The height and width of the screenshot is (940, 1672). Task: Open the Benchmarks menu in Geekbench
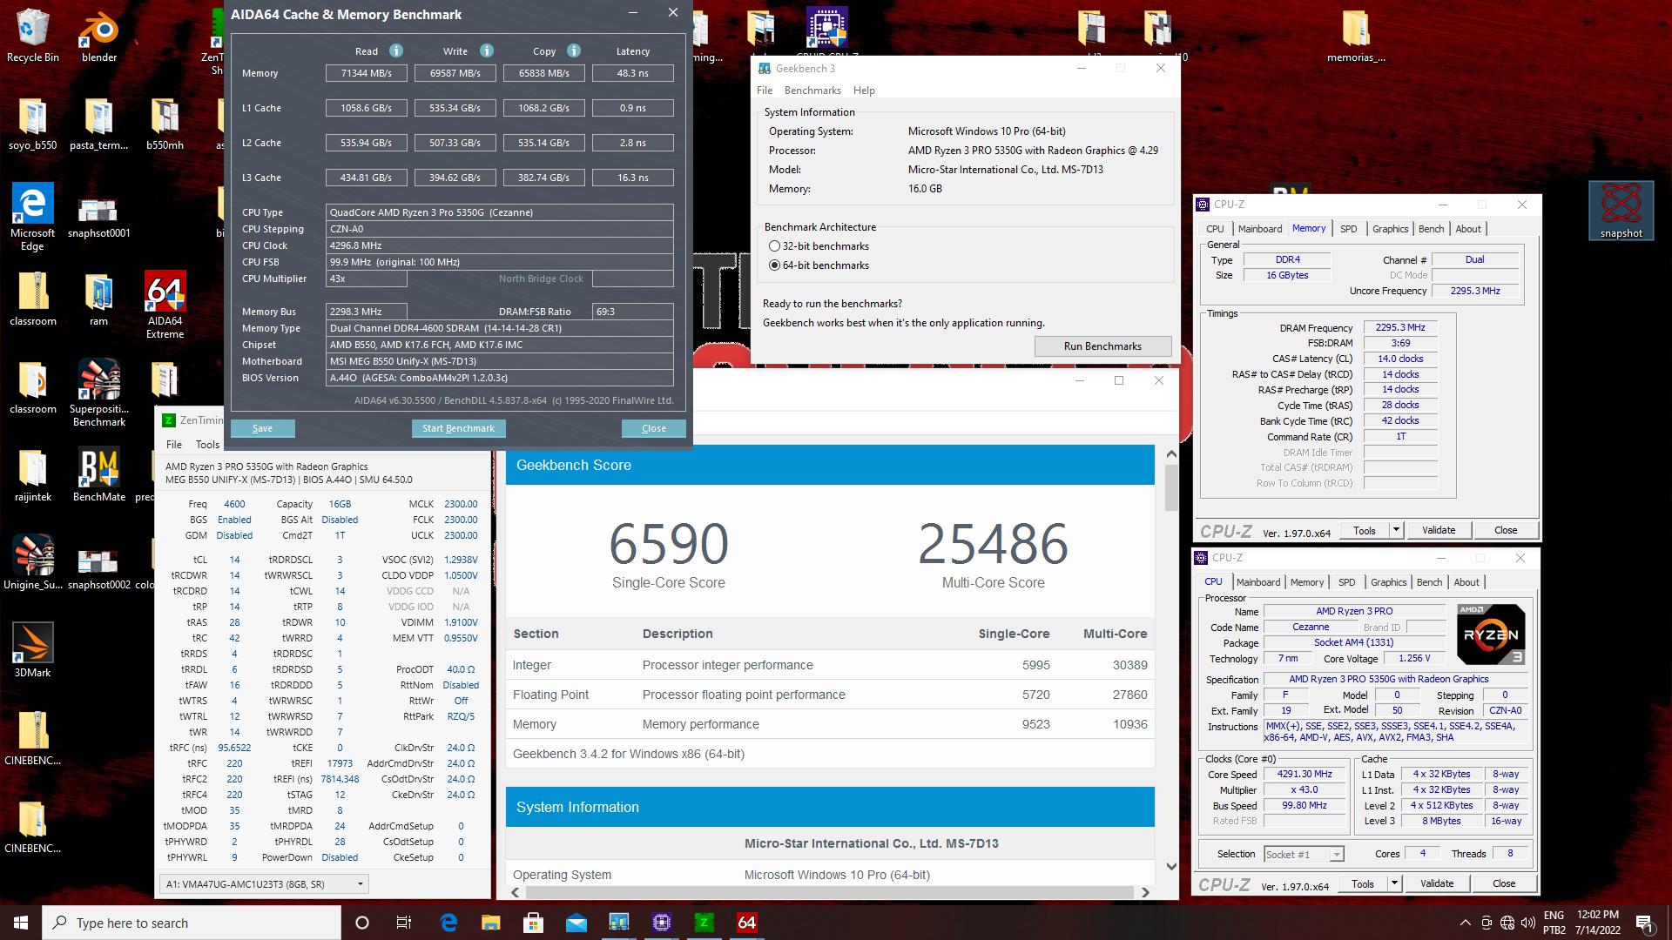pyautogui.click(x=812, y=91)
